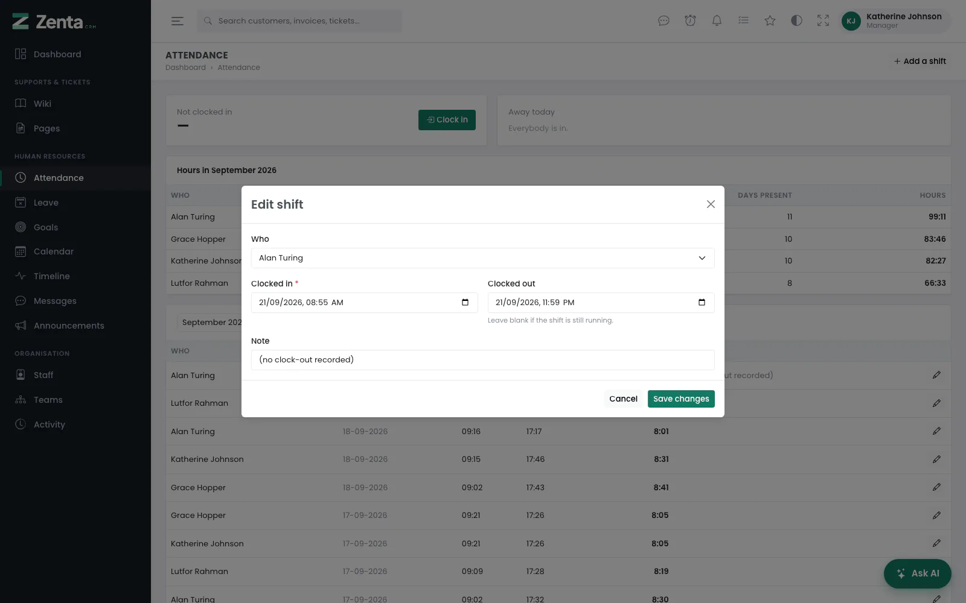The height and width of the screenshot is (603, 966).
Task: Open the Clocked in calendar picker icon
Action: [x=465, y=303]
